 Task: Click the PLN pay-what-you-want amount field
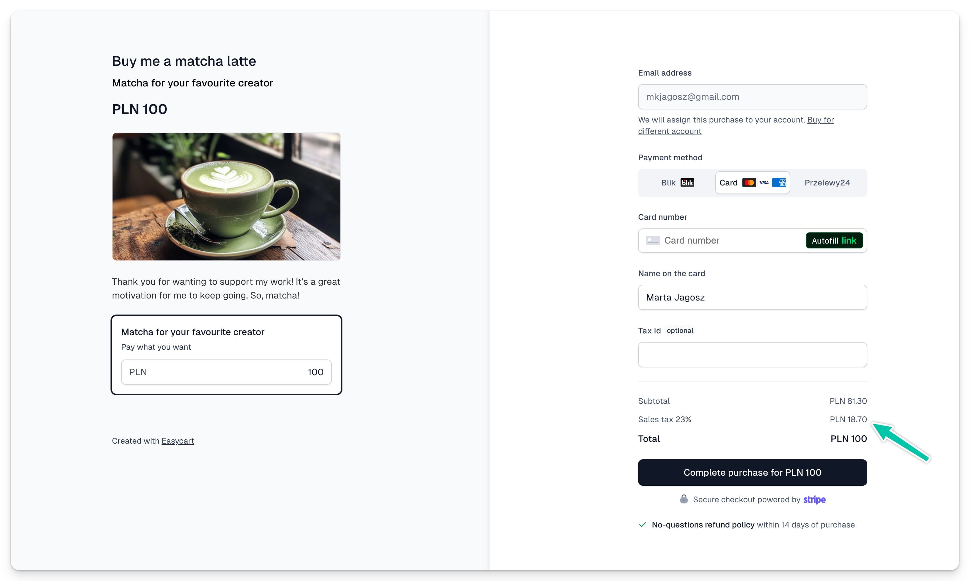point(226,372)
